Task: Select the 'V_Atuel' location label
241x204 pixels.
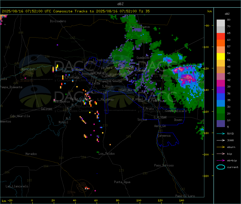Action: click(x=138, y=99)
